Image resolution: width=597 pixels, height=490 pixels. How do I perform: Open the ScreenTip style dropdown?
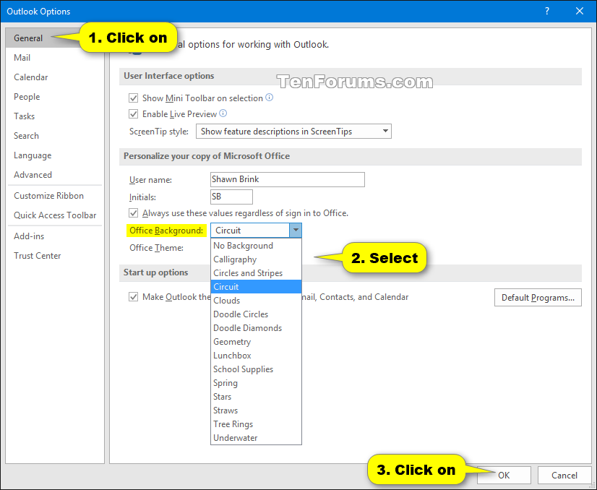point(293,132)
